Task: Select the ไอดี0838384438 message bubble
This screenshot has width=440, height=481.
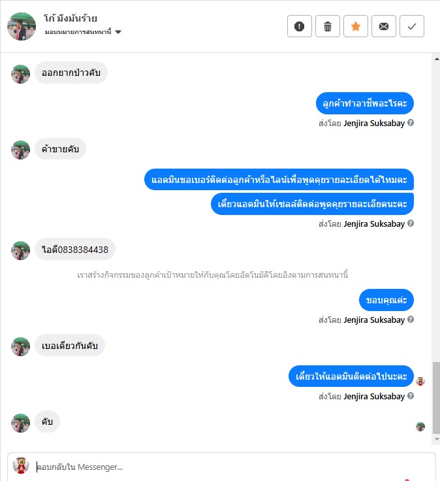Action: tap(75, 250)
